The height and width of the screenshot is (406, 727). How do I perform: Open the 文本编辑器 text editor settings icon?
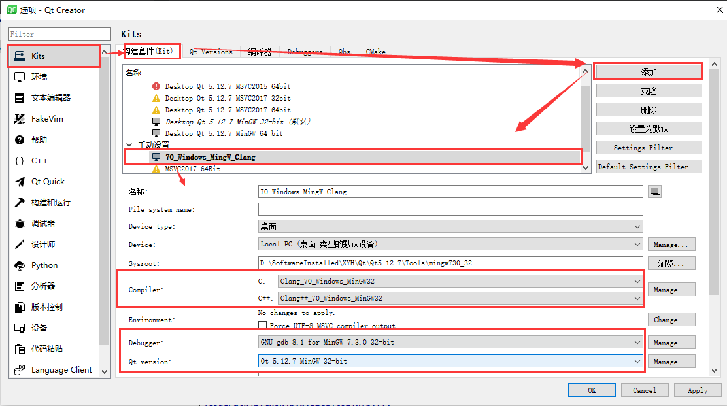click(20, 98)
